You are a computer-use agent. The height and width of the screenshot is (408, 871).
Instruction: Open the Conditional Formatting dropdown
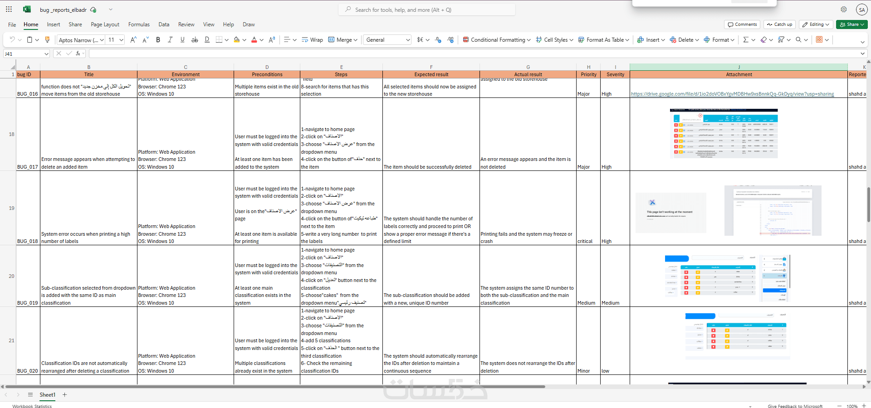pyautogui.click(x=497, y=40)
